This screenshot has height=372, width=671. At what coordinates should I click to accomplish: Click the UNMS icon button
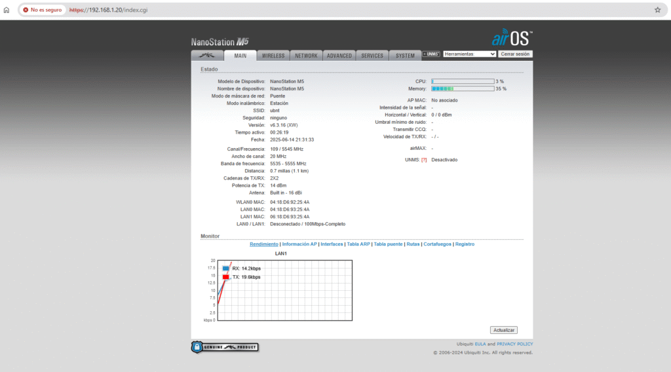[x=431, y=54]
